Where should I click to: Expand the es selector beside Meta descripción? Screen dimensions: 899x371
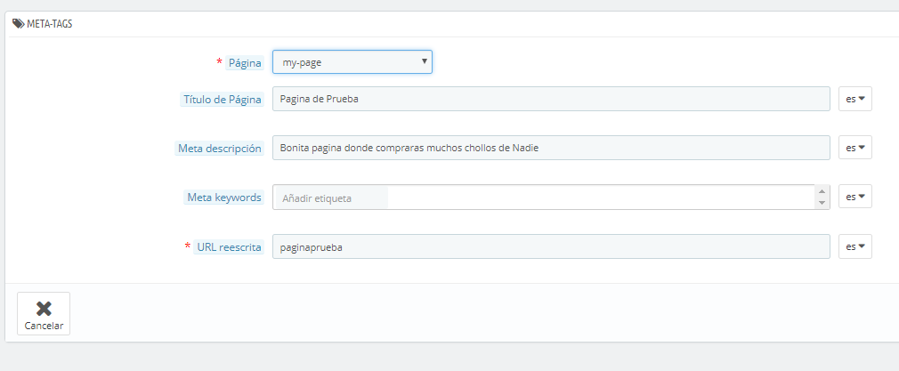[854, 148]
